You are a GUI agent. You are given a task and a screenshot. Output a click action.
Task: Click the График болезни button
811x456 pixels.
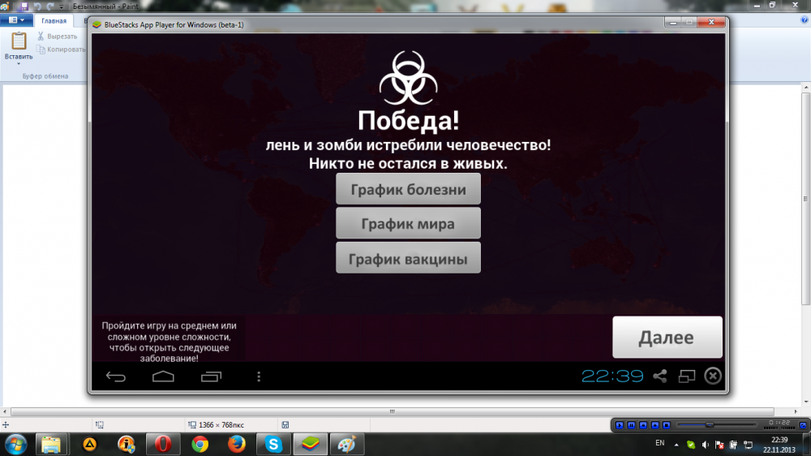(x=408, y=189)
